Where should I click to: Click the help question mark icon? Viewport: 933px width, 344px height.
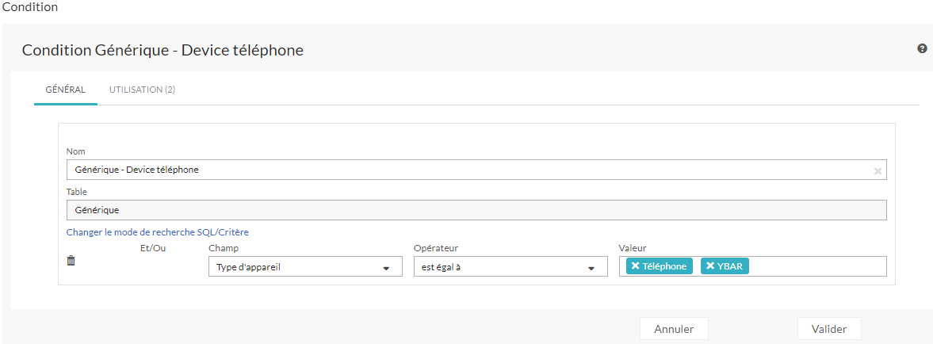[922, 48]
